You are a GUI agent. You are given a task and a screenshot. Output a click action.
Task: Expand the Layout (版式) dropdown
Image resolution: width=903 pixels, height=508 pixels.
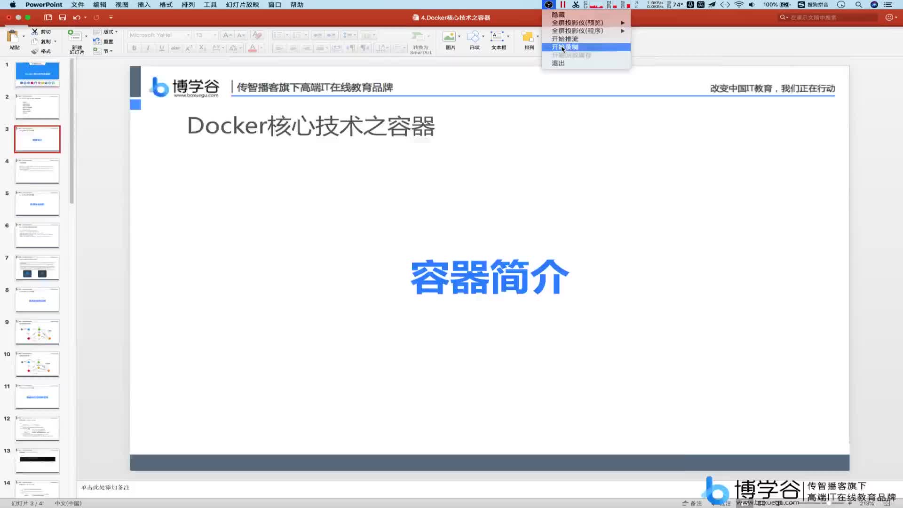(116, 32)
